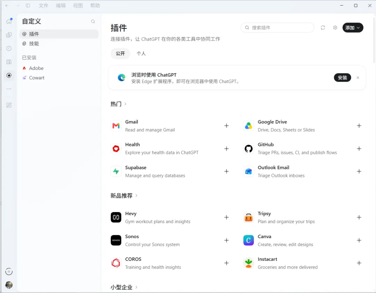Click 安装 to install the Edge extension
Image resolution: width=376 pixels, height=293 pixels.
(343, 78)
